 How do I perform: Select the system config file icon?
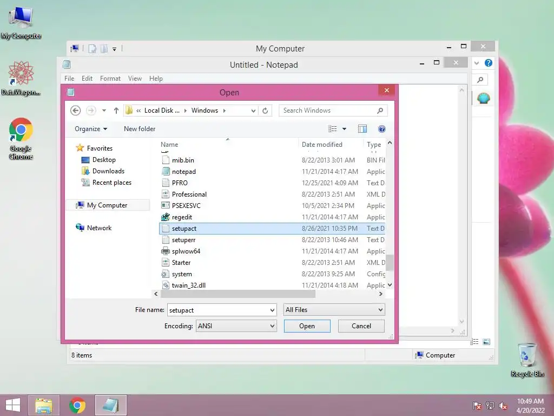tap(165, 274)
